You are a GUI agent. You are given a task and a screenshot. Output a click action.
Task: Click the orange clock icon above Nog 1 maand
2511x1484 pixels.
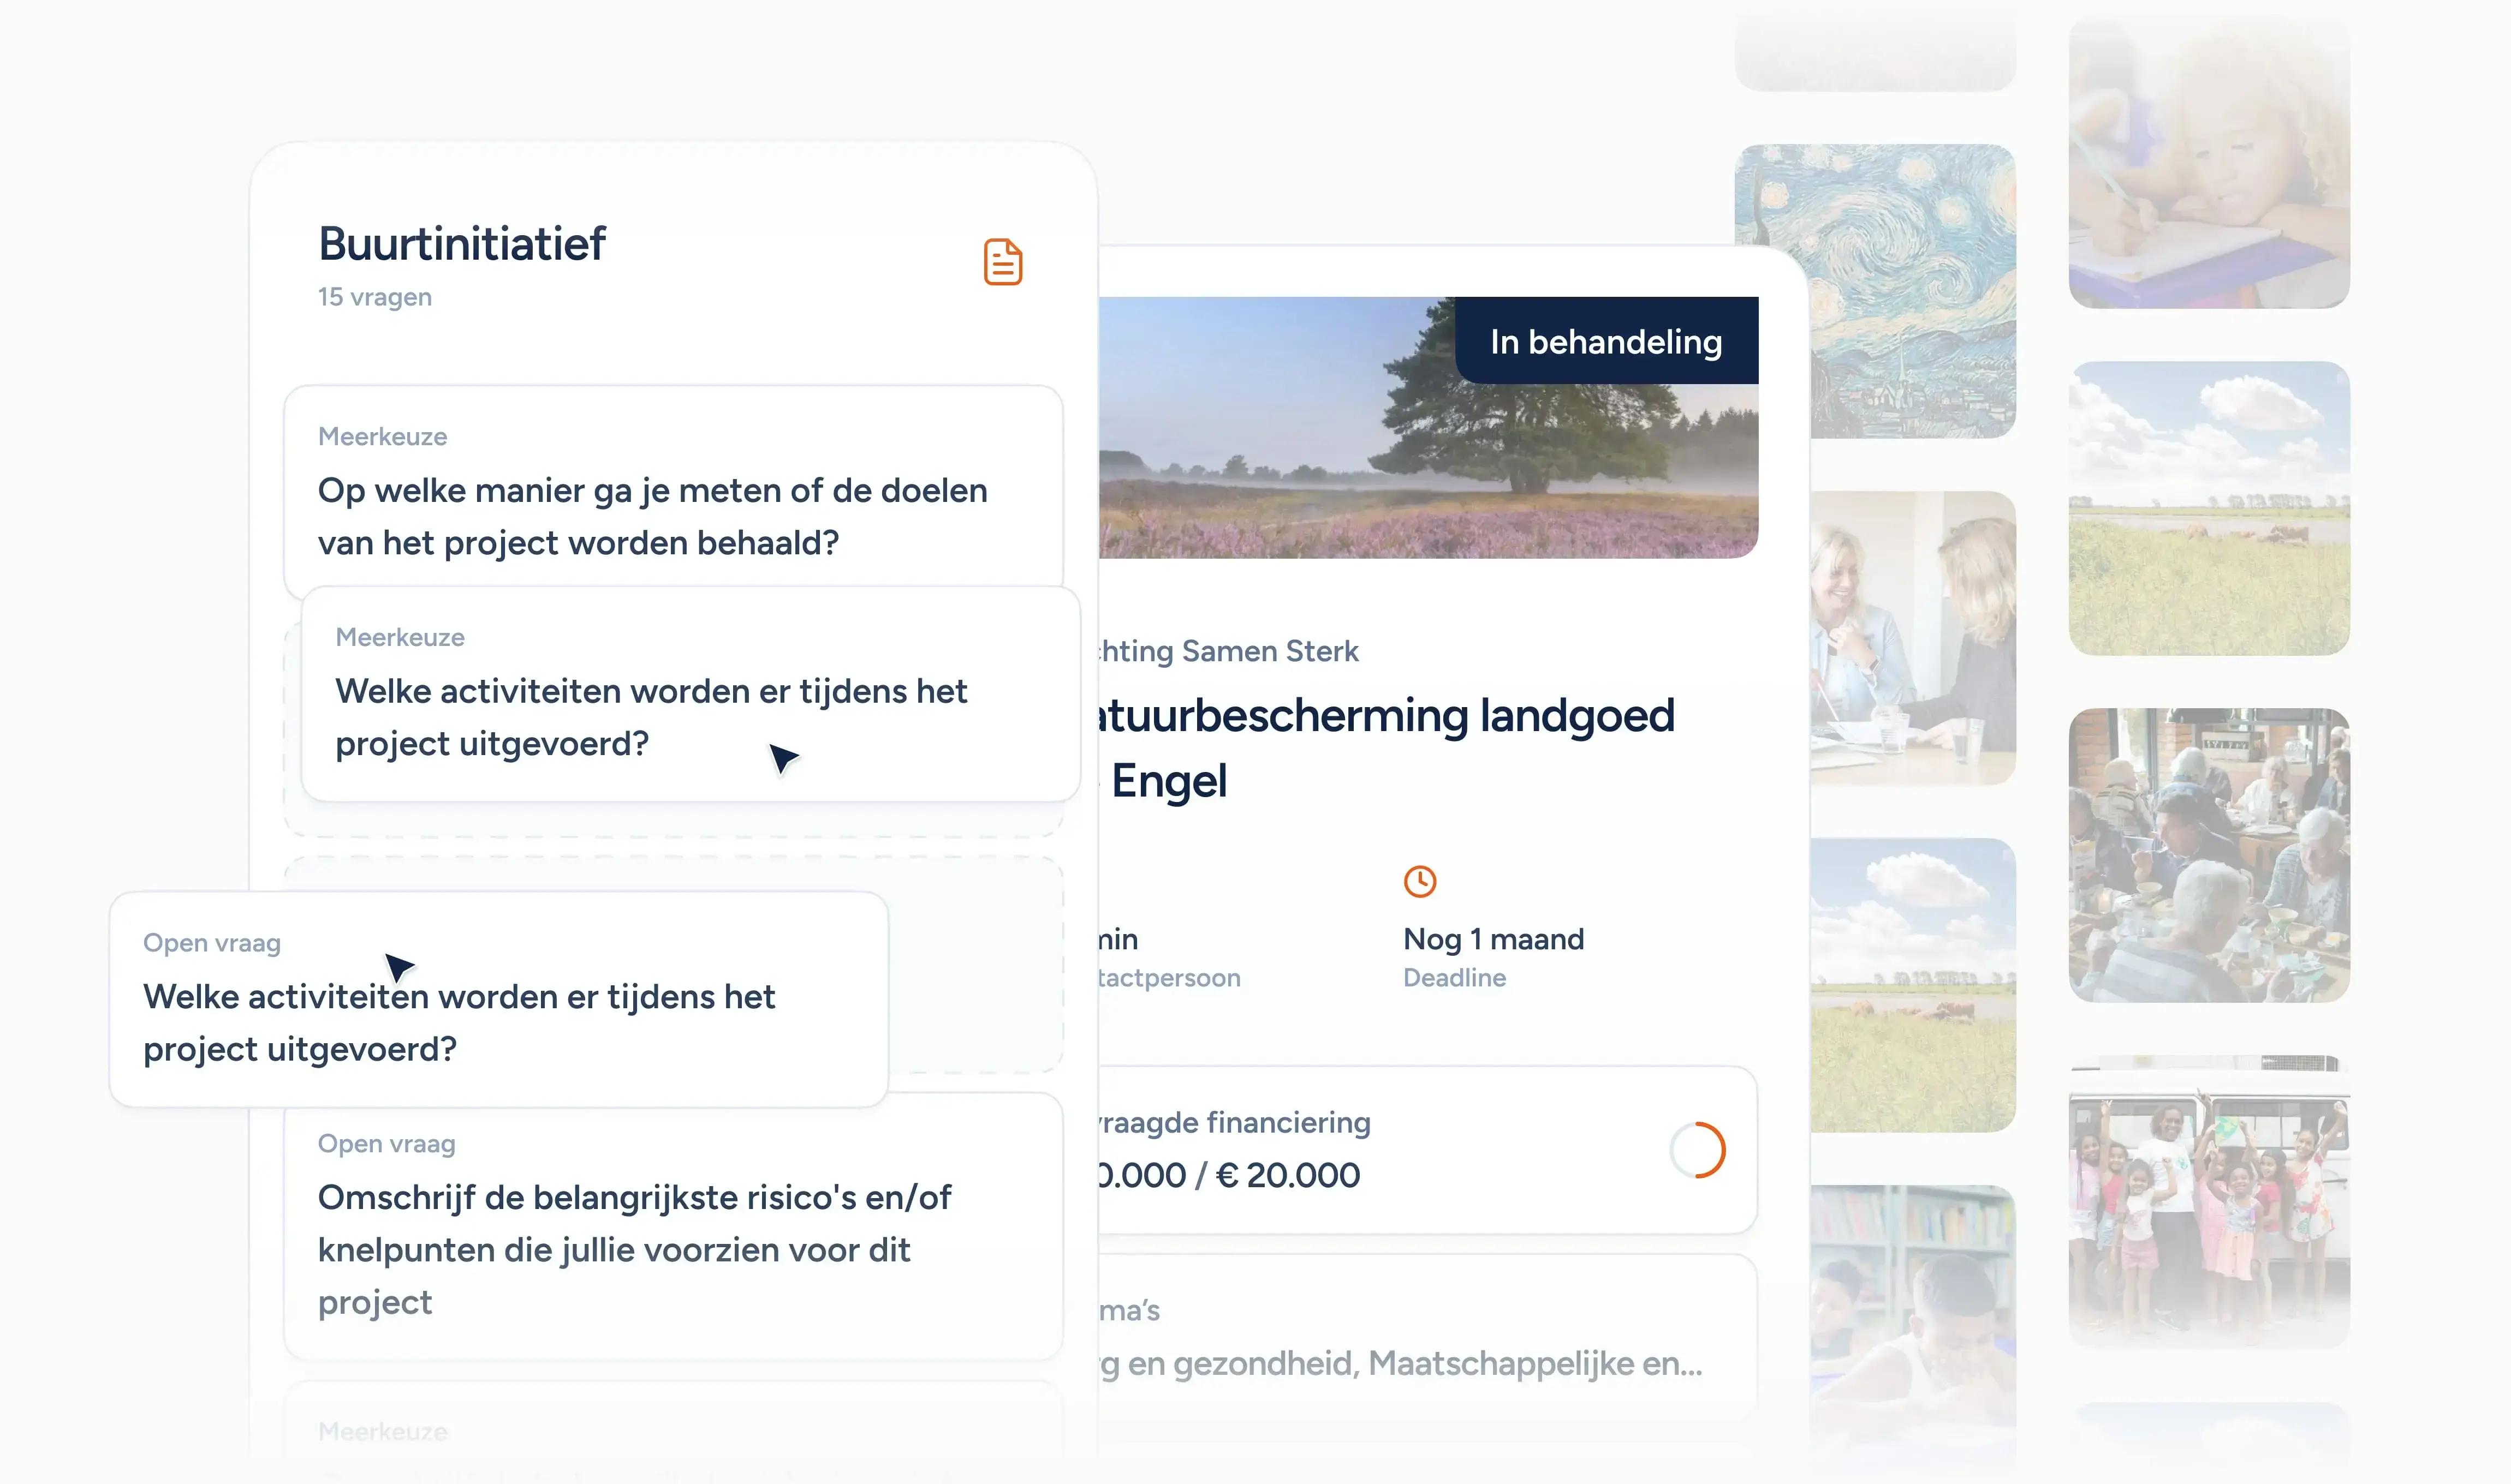click(1420, 881)
